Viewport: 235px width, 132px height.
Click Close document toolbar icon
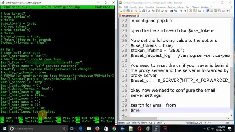[136, 11]
